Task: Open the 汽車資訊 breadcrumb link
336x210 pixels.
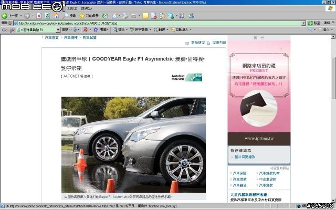Action: [x=70, y=37]
